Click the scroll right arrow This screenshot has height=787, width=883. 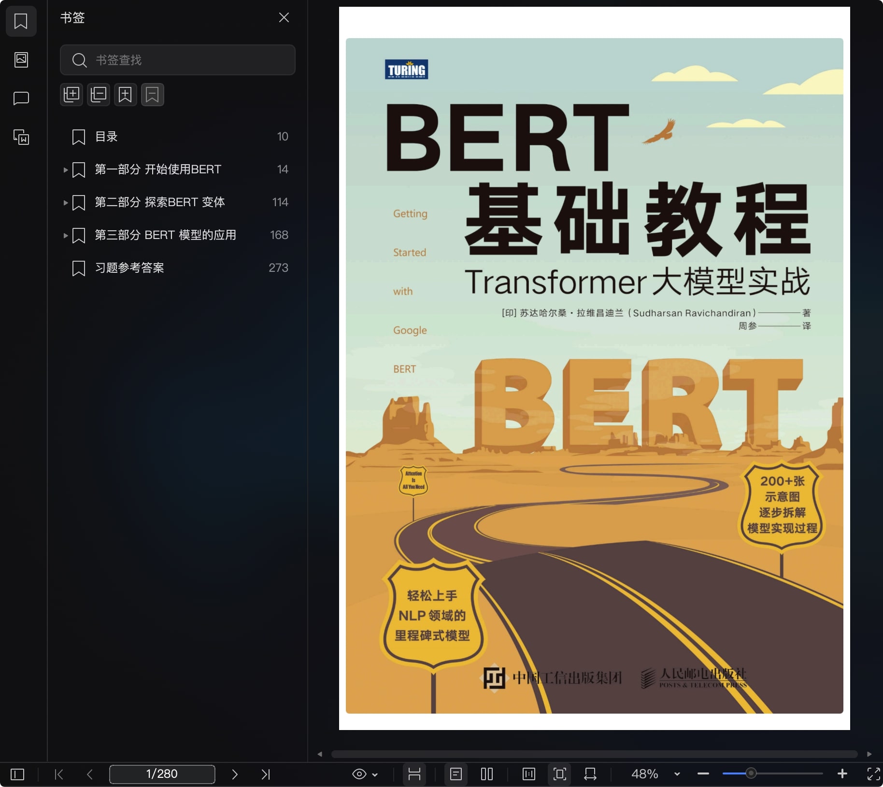pyautogui.click(x=869, y=754)
